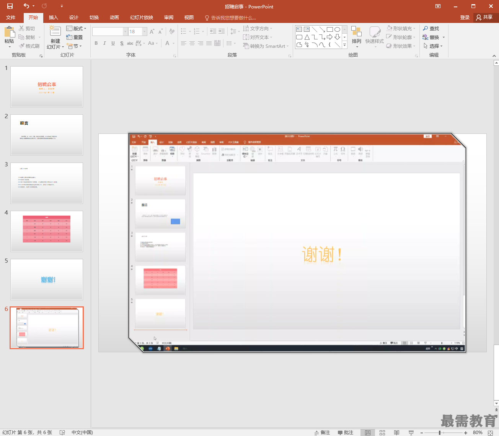
Task: Switch to the Insert (插入) tab
Action: click(x=54, y=18)
